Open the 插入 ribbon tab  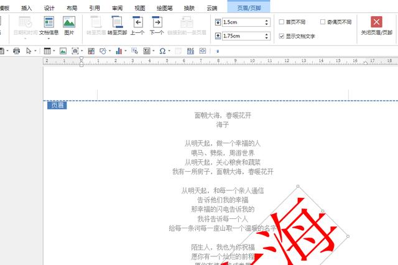pos(26,8)
